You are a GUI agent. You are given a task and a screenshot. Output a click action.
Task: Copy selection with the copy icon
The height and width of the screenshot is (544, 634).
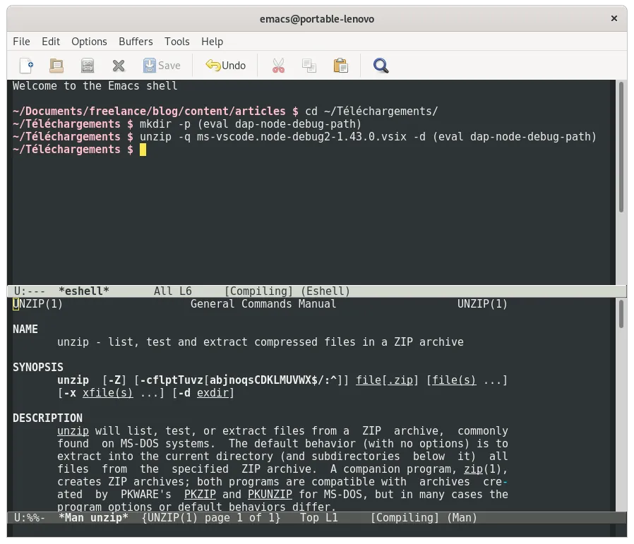point(309,65)
